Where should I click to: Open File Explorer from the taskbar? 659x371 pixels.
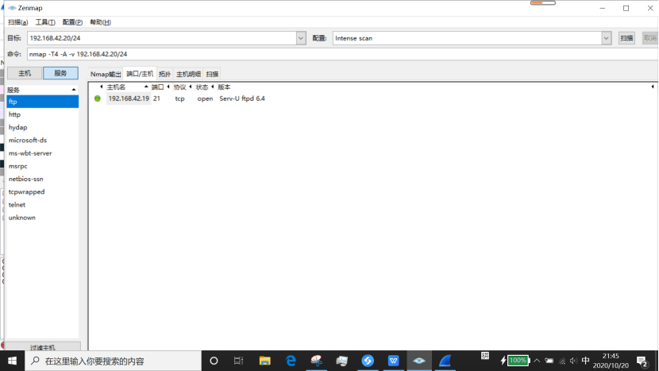pos(264,361)
